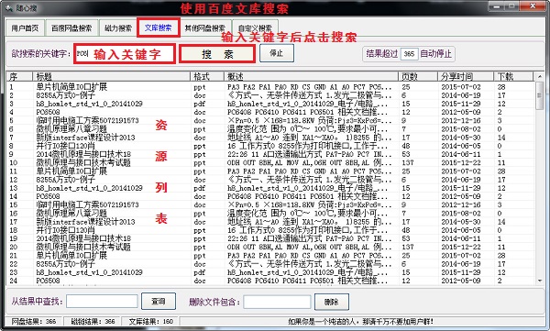Click 文库结果: 160 in status bar
550x331 pixels.
tap(151, 321)
